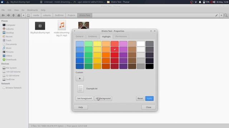Close the Properties dialog with Close button
This screenshot has width=229, height=128.
[148, 107]
